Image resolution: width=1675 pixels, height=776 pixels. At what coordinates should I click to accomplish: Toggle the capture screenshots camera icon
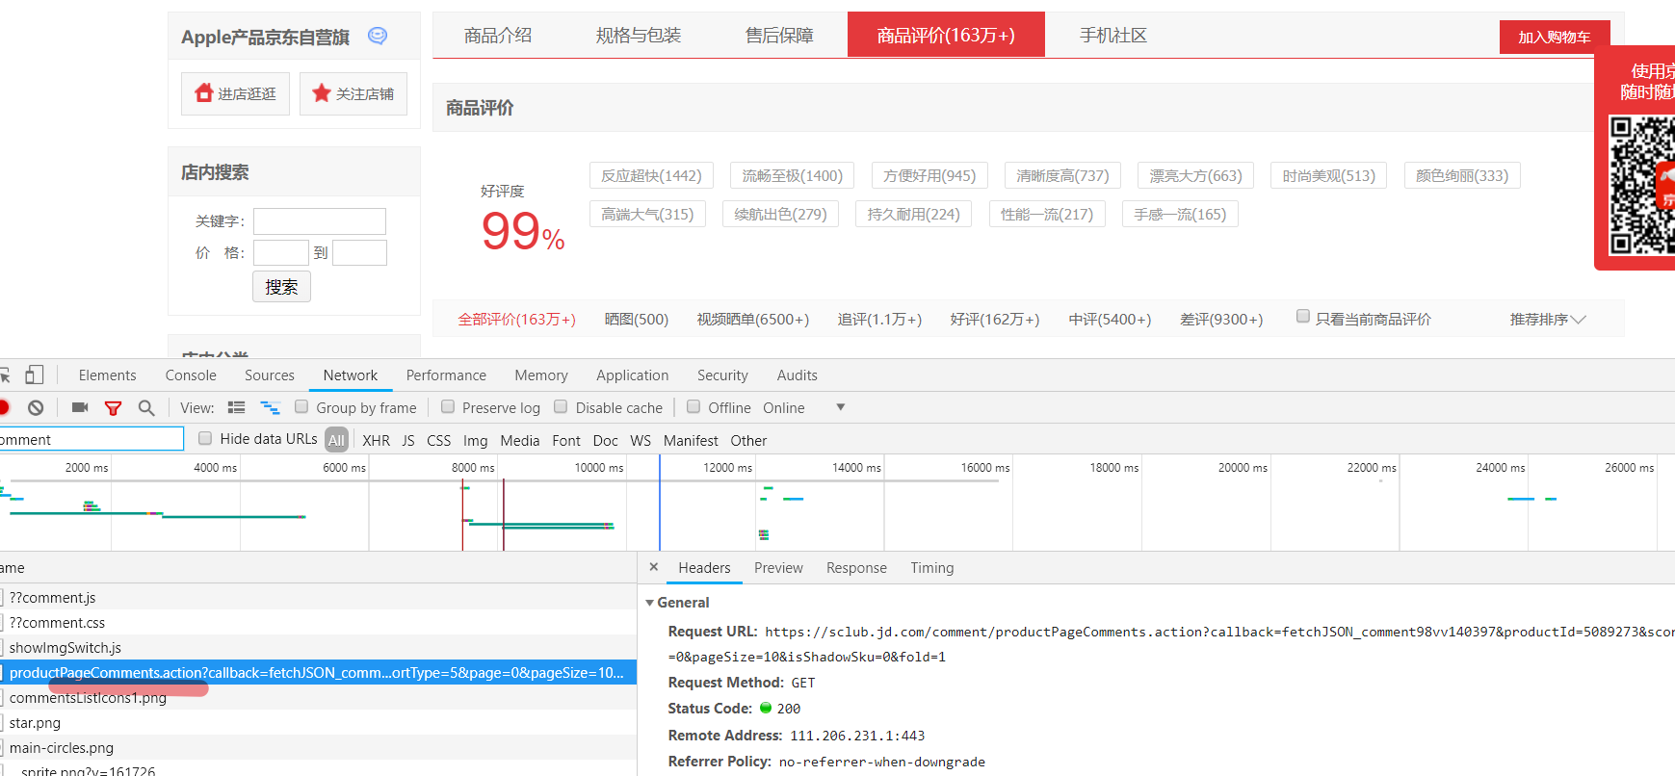pyautogui.click(x=80, y=408)
